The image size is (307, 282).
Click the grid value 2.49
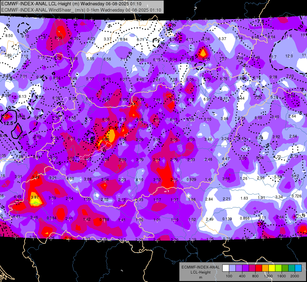tap(210, 219)
